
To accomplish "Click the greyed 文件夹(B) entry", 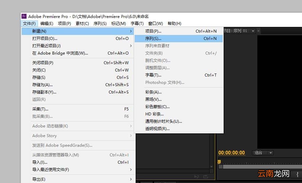I will 179,53.
